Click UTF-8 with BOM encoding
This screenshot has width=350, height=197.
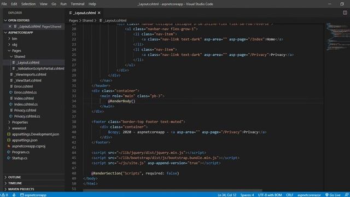tap(270, 195)
